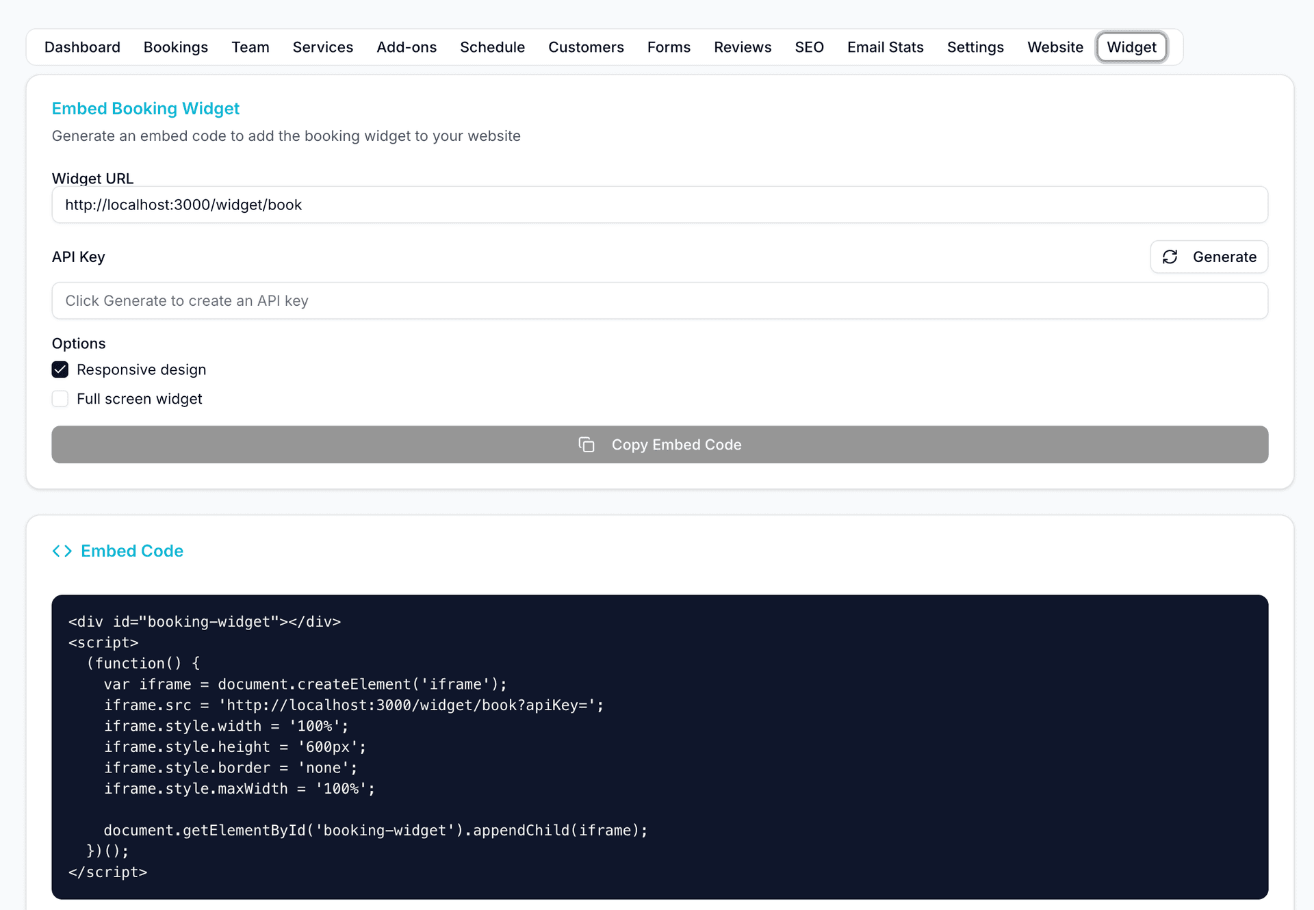Click the copy icon in Copy Embed Code
Viewport: 1314px width, 910px height.
(x=587, y=444)
